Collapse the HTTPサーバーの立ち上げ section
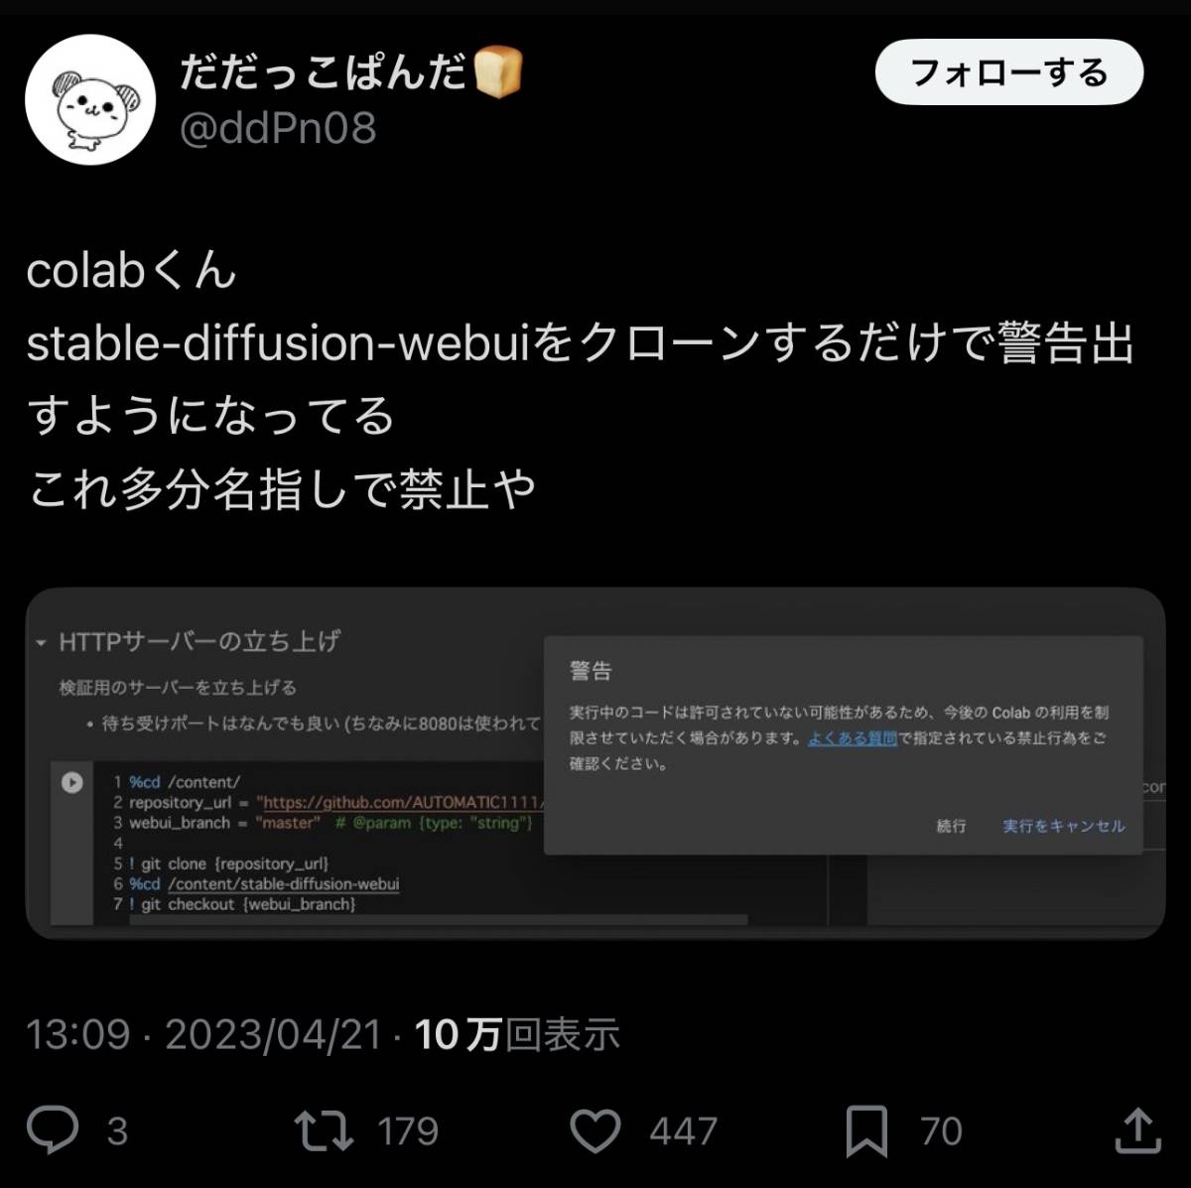Image resolution: width=1191 pixels, height=1188 pixels. (x=41, y=643)
